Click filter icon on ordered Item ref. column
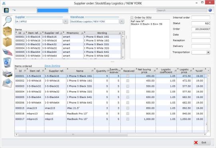 [43, 71]
